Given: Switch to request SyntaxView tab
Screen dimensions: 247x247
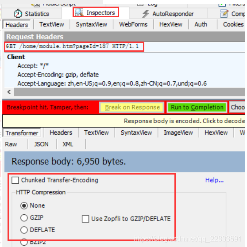Looking at the screenshot, I should pos(91,24).
